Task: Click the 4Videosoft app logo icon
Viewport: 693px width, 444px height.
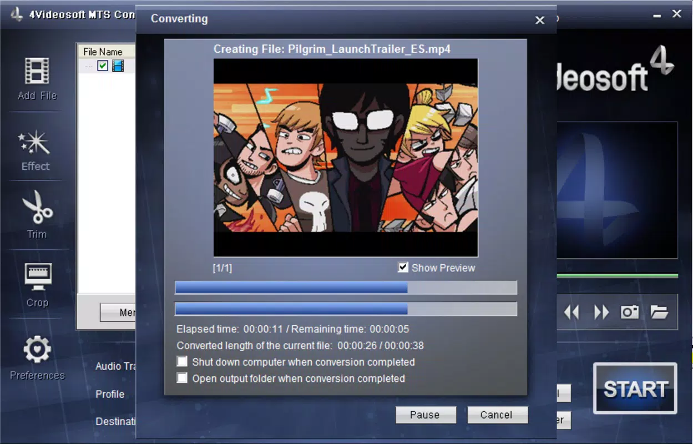Action: (x=17, y=14)
